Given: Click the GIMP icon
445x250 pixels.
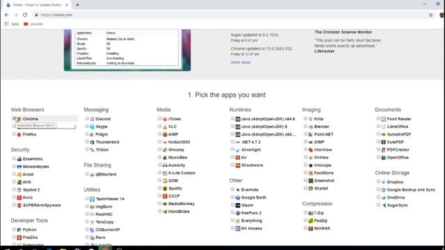Looking at the screenshot, I should (311, 142).
